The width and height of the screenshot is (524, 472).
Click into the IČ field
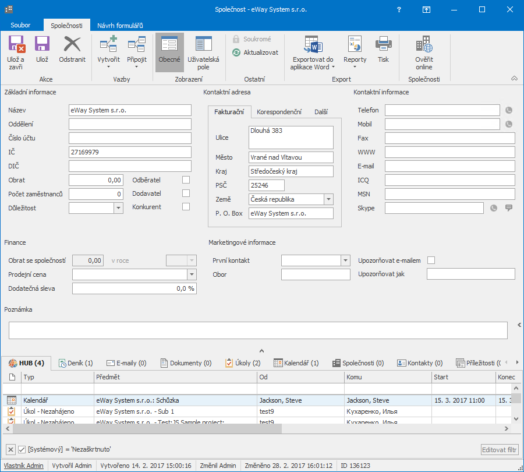pos(130,152)
